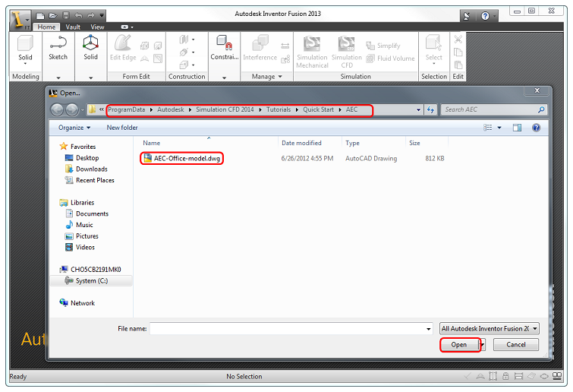Expand the Constraints panel dropdown arrow

coord(224,77)
